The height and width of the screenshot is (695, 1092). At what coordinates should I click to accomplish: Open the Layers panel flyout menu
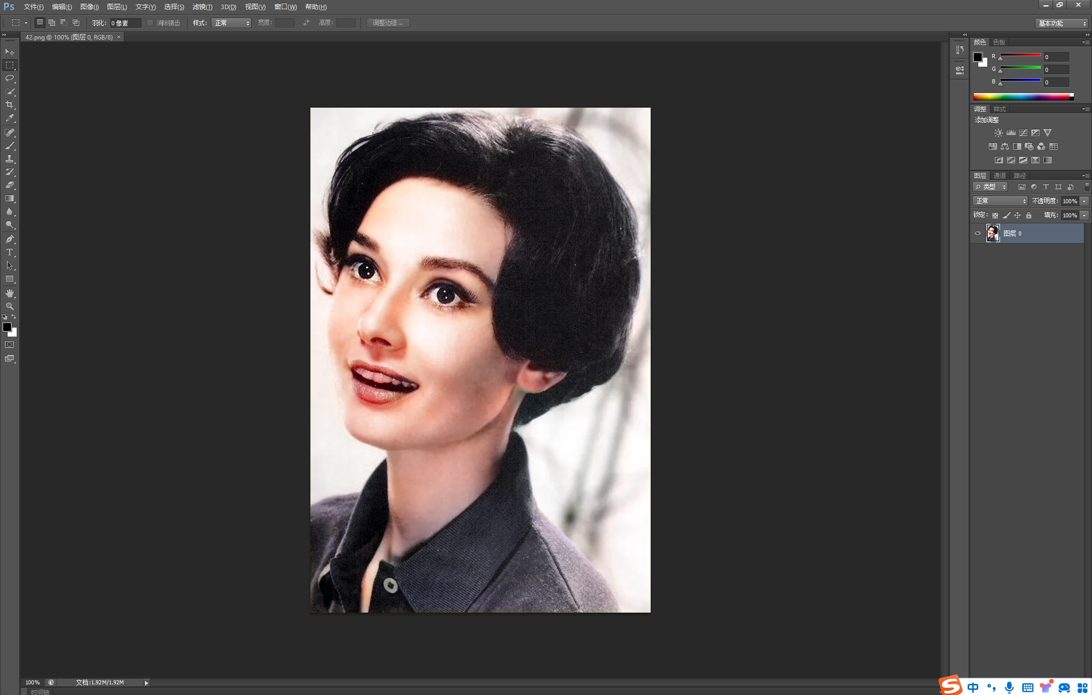point(1086,176)
